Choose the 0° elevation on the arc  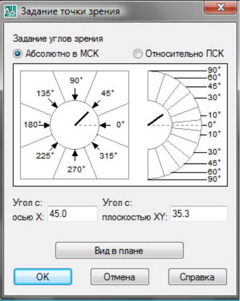click(x=212, y=124)
